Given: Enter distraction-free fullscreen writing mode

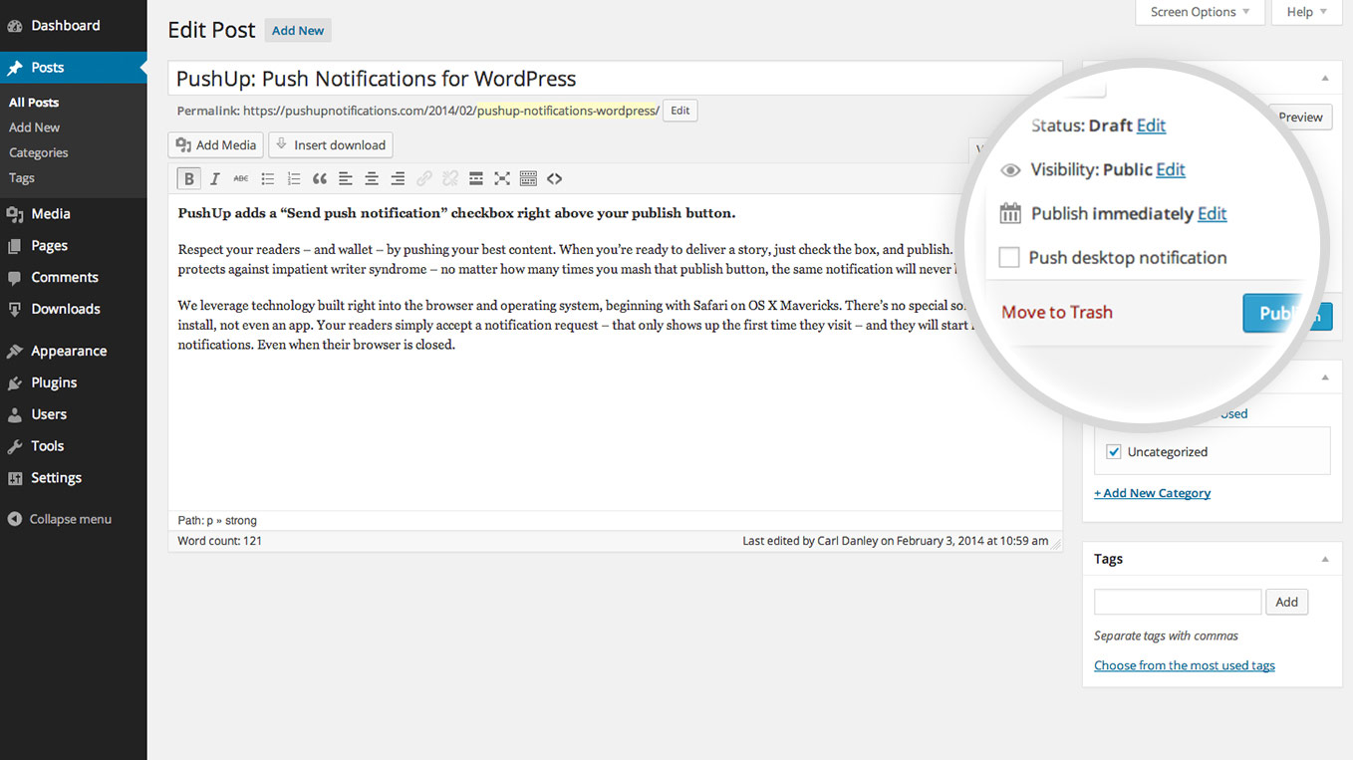Looking at the screenshot, I should 502,179.
